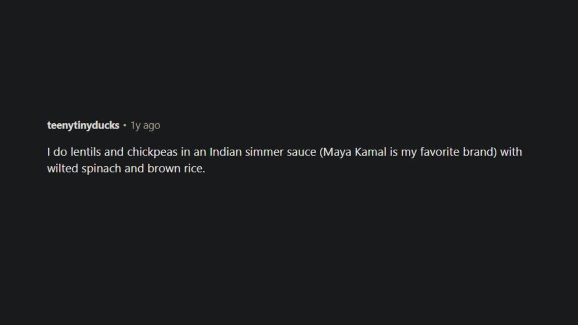Click the word "sauce" in the comment
Viewport: 578px width, 325px height.
click(302, 153)
